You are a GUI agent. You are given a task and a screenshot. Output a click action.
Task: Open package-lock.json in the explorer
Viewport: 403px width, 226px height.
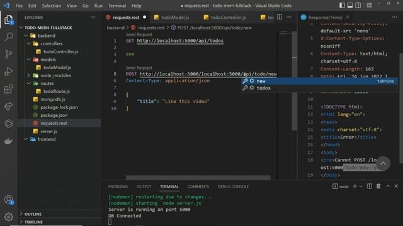59,107
